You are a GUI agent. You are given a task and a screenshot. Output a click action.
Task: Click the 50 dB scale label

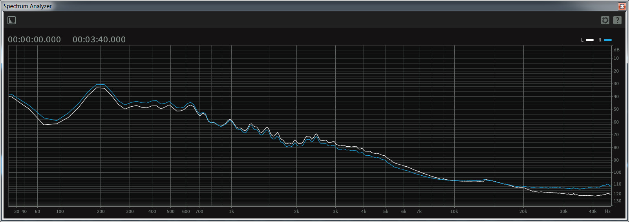pos(616,109)
